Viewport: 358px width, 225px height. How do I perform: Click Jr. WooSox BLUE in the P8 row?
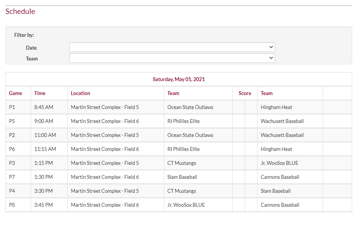pyautogui.click(x=186, y=205)
